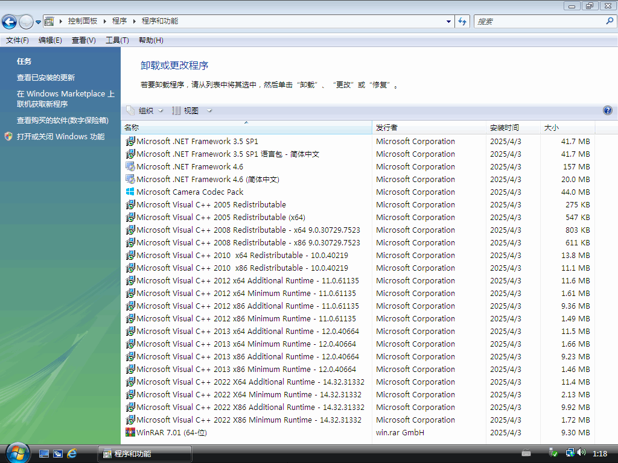Click the Forward navigation arrow button
The image size is (618, 463).
26,22
